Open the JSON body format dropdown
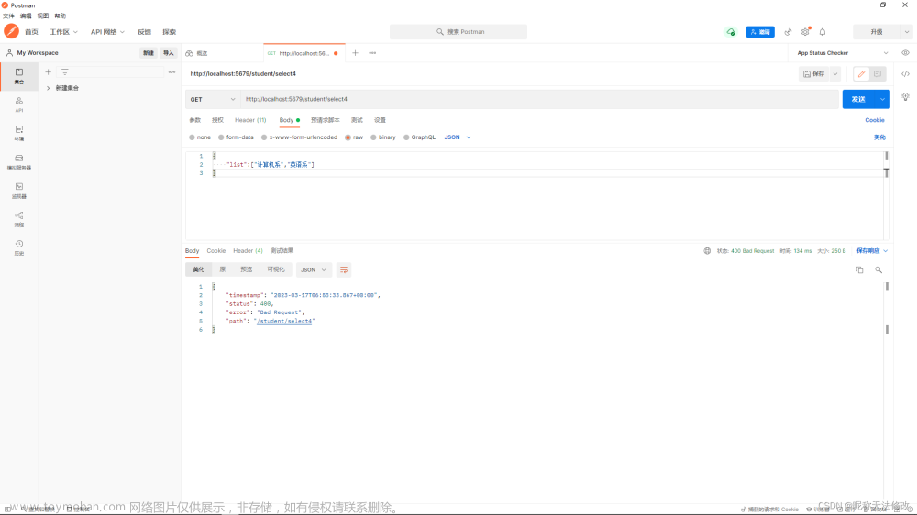 point(458,137)
